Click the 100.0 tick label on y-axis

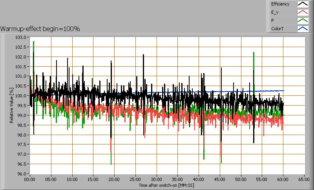pos(21,96)
